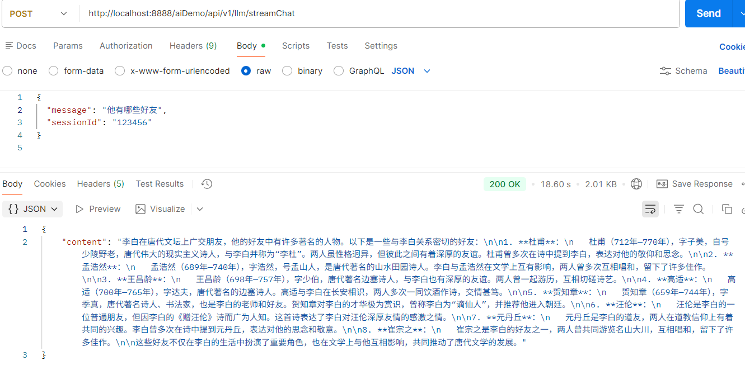
Task: Open the response in browser via globe icon
Action: coord(636,183)
